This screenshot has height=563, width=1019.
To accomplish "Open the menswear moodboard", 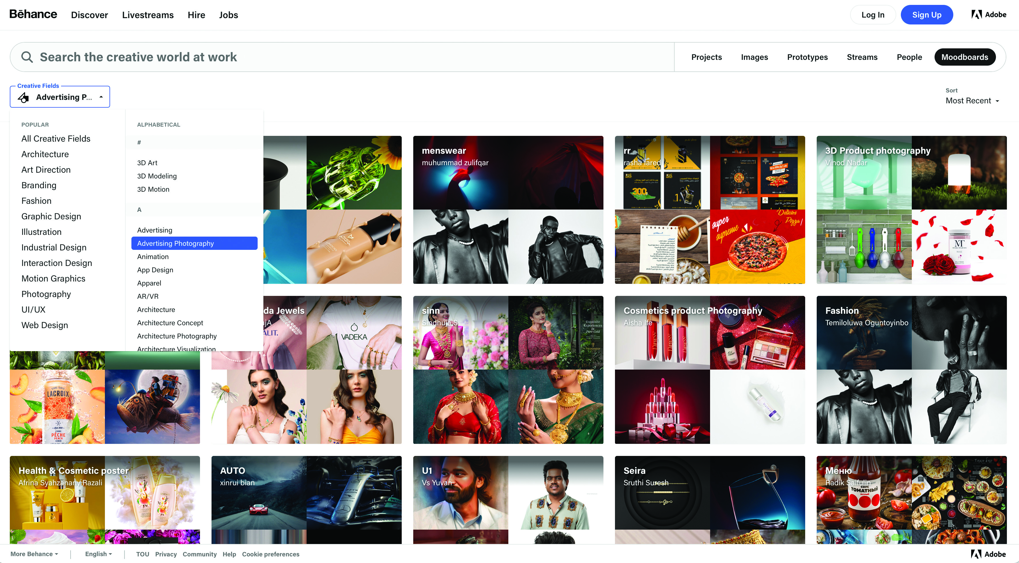I will click(x=508, y=210).
